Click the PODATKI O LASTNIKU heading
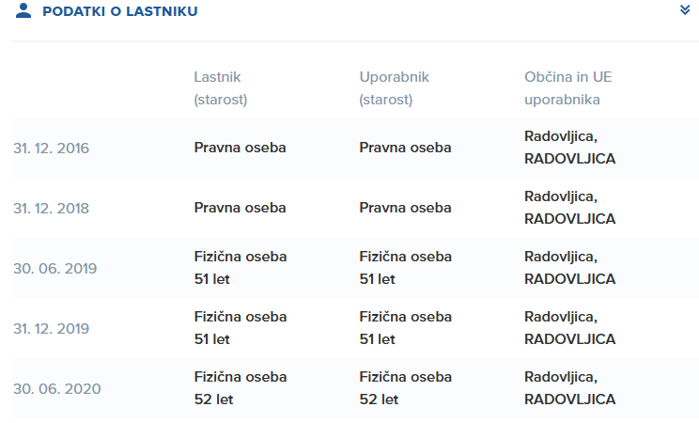 [120, 11]
